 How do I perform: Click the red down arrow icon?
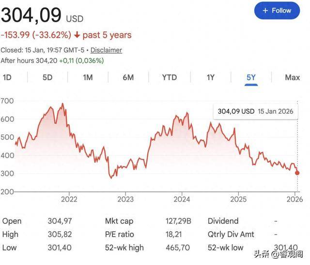77,35
